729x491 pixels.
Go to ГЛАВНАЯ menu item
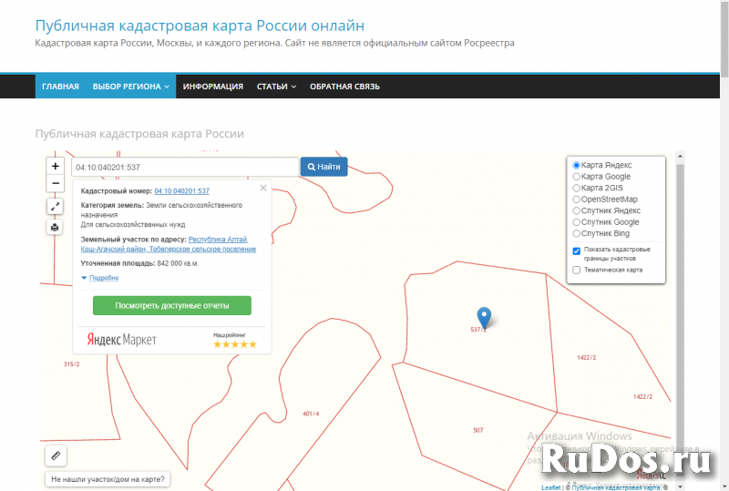tap(60, 87)
